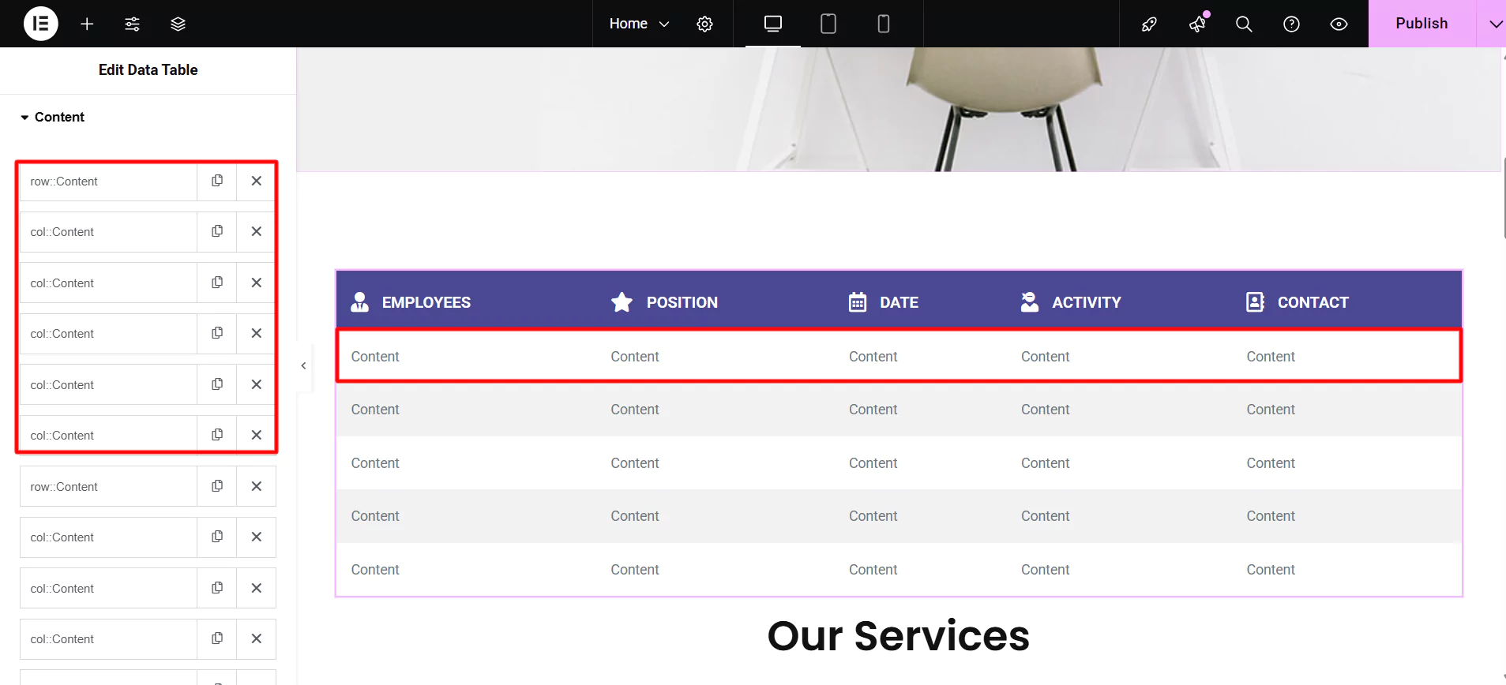Preview changes with the eye icon
Screen dimensions: 1506x685
click(1339, 24)
